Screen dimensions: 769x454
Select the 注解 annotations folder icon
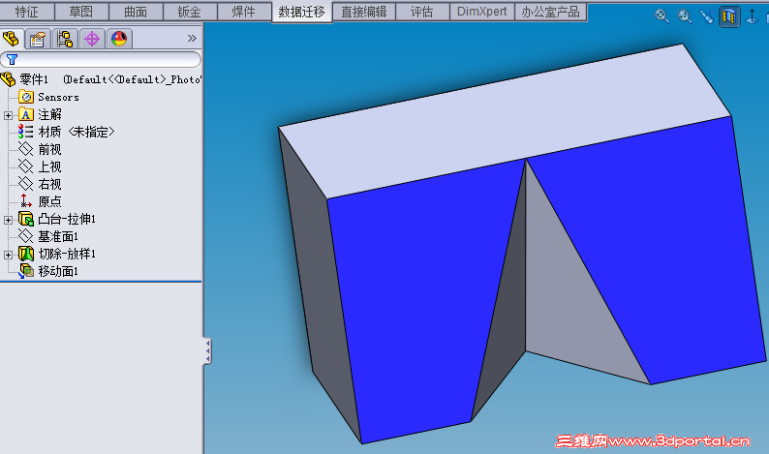[x=26, y=115]
